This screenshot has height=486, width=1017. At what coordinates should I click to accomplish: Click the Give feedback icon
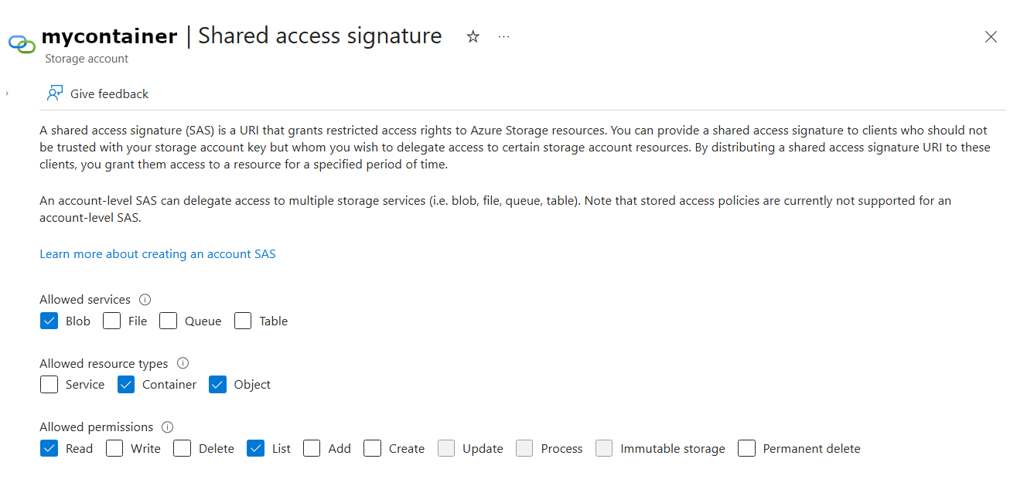coord(55,93)
